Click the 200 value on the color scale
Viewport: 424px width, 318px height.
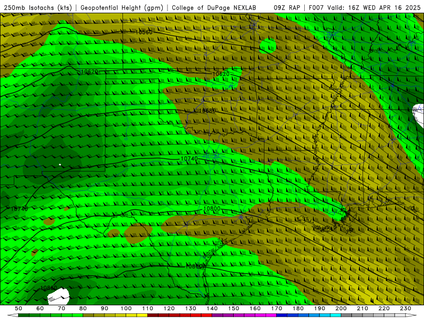341,308
